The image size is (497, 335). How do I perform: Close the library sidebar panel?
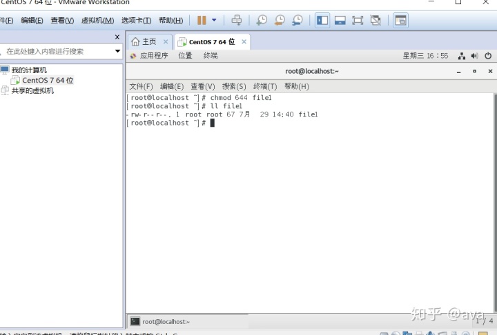(117, 37)
